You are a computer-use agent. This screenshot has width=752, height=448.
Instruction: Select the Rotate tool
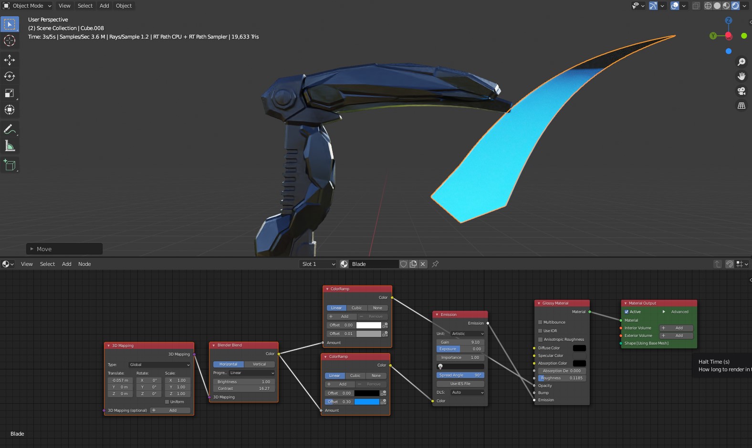(10, 76)
